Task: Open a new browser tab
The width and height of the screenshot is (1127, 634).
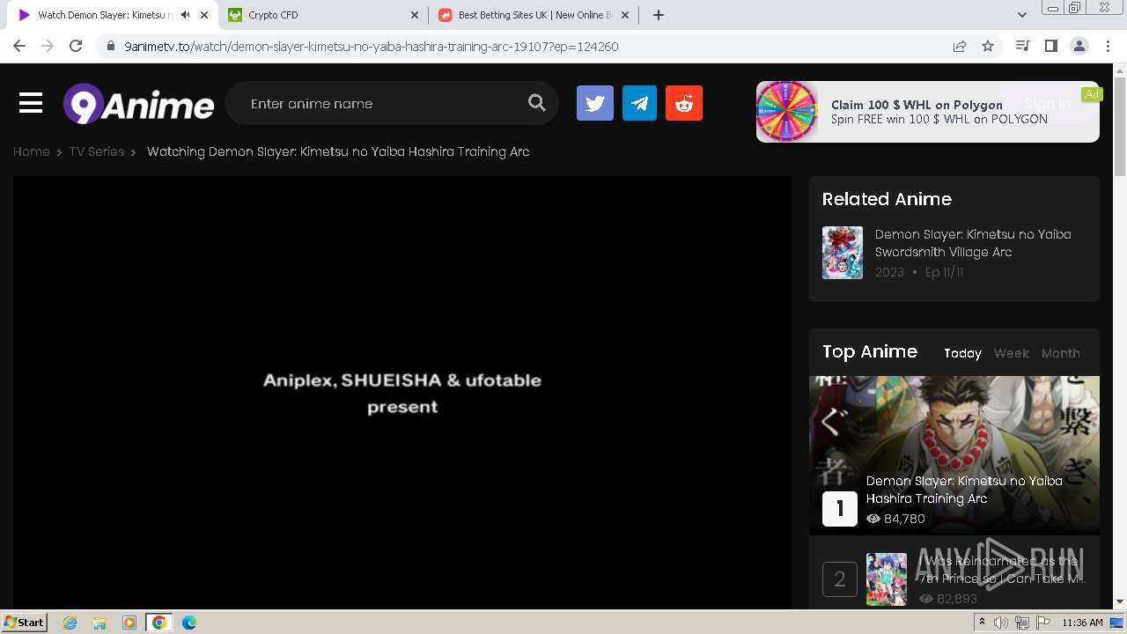Action: point(659,15)
